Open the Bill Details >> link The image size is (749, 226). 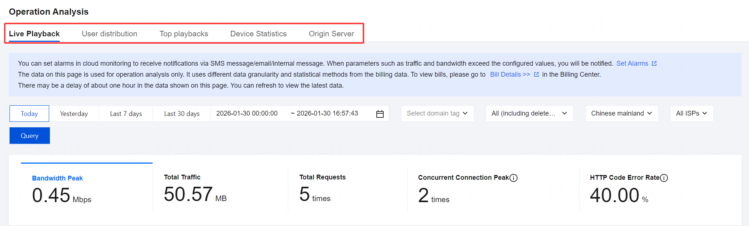(x=510, y=74)
